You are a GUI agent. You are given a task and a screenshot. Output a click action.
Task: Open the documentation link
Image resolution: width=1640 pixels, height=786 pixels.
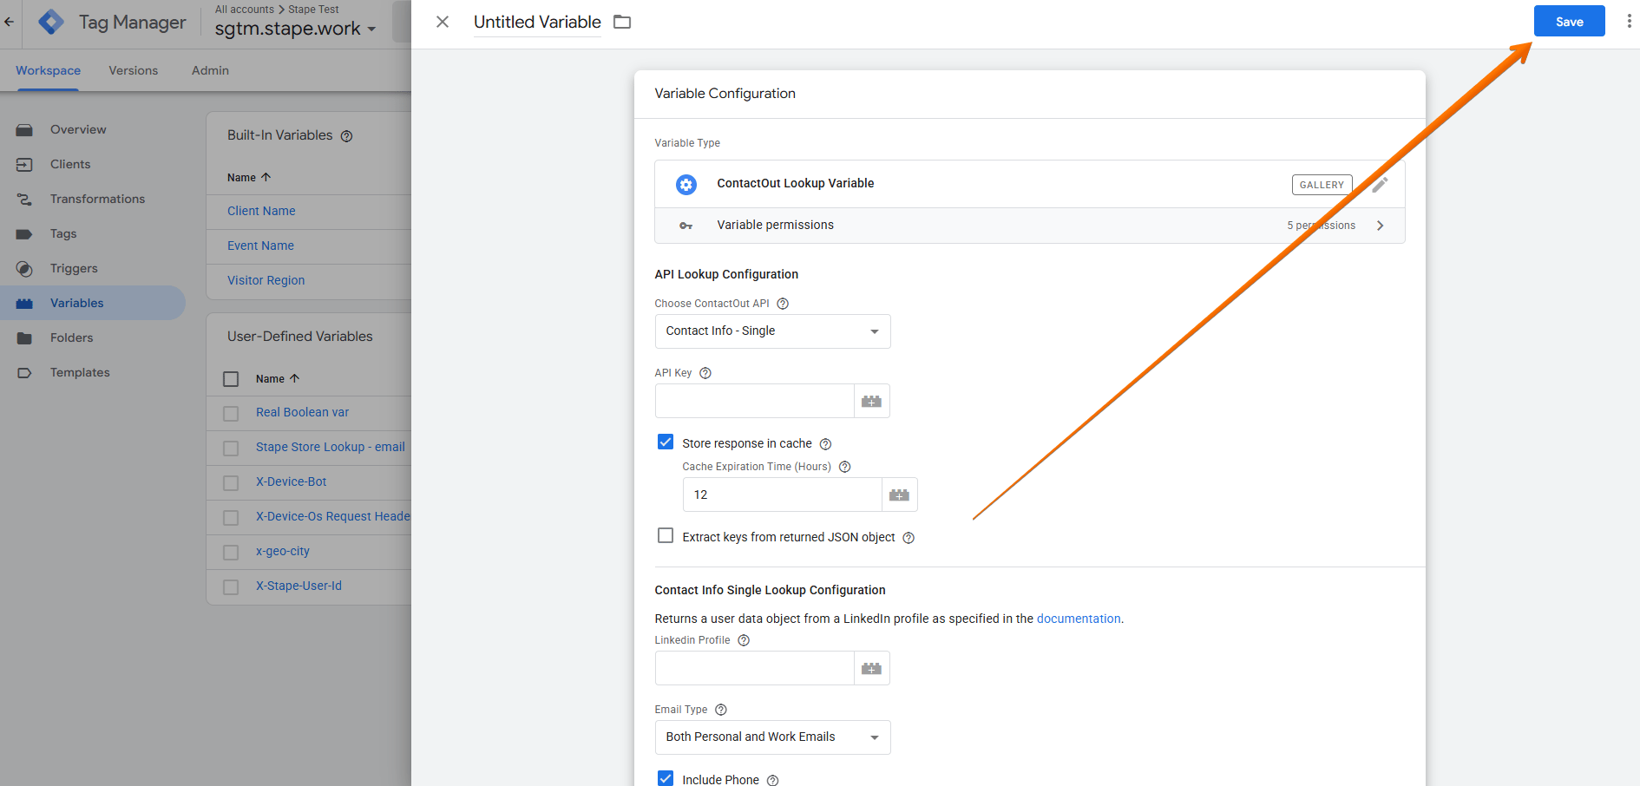(x=1079, y=619)
